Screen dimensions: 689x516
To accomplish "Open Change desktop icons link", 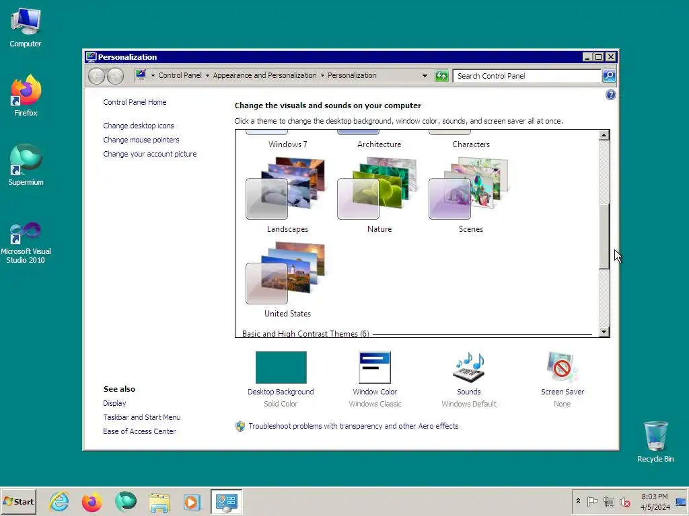I will 139,126.
